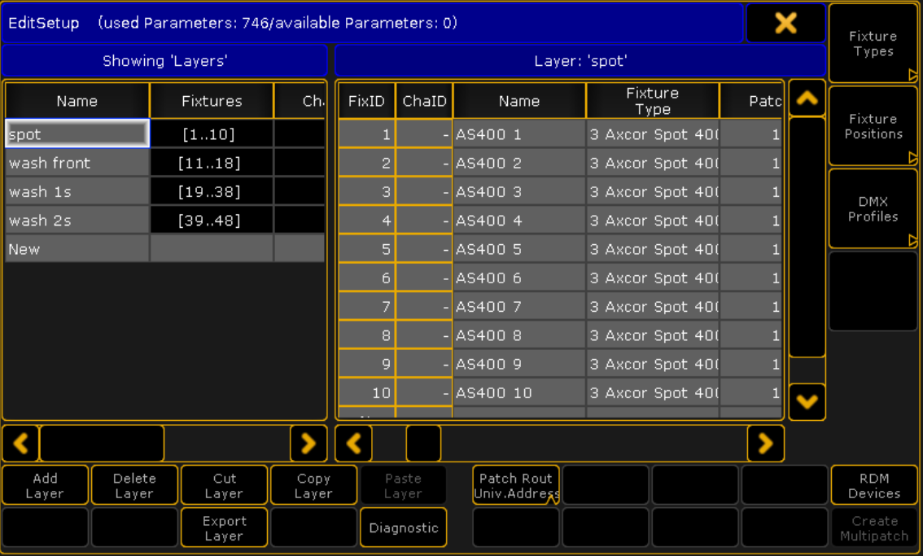Click the Copy Layer button
Viewport: 923px width, 556px height.
pyautogui.click(x=313, y=485)
